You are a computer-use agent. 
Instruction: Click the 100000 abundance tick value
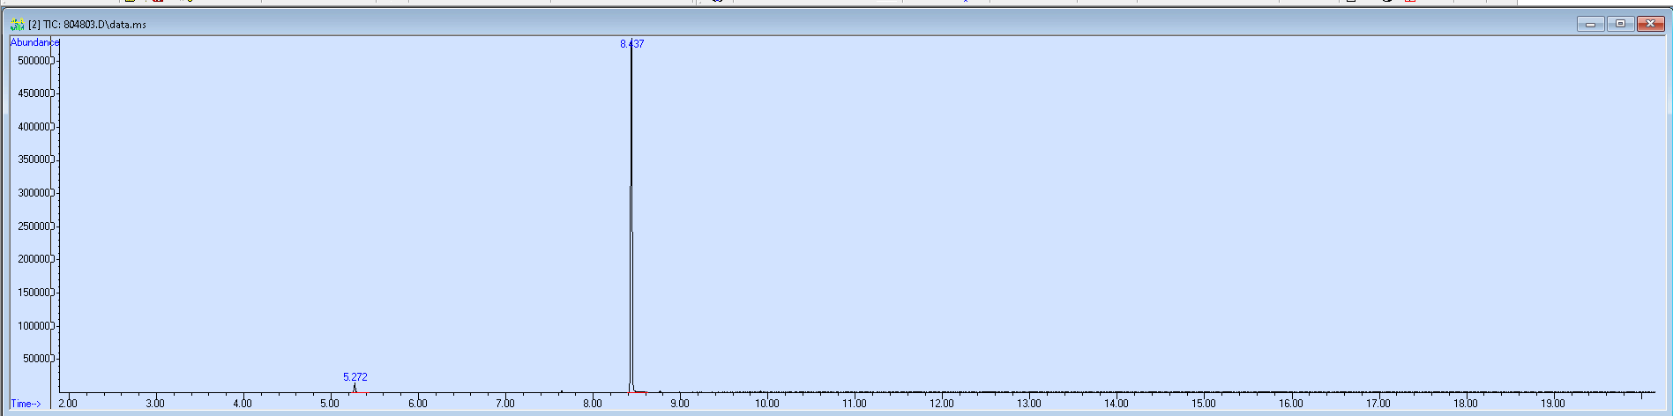[34, 326]
